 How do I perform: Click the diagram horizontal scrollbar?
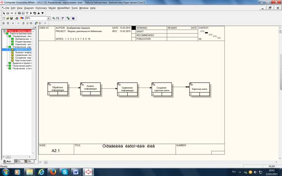(x=158, y=162)
